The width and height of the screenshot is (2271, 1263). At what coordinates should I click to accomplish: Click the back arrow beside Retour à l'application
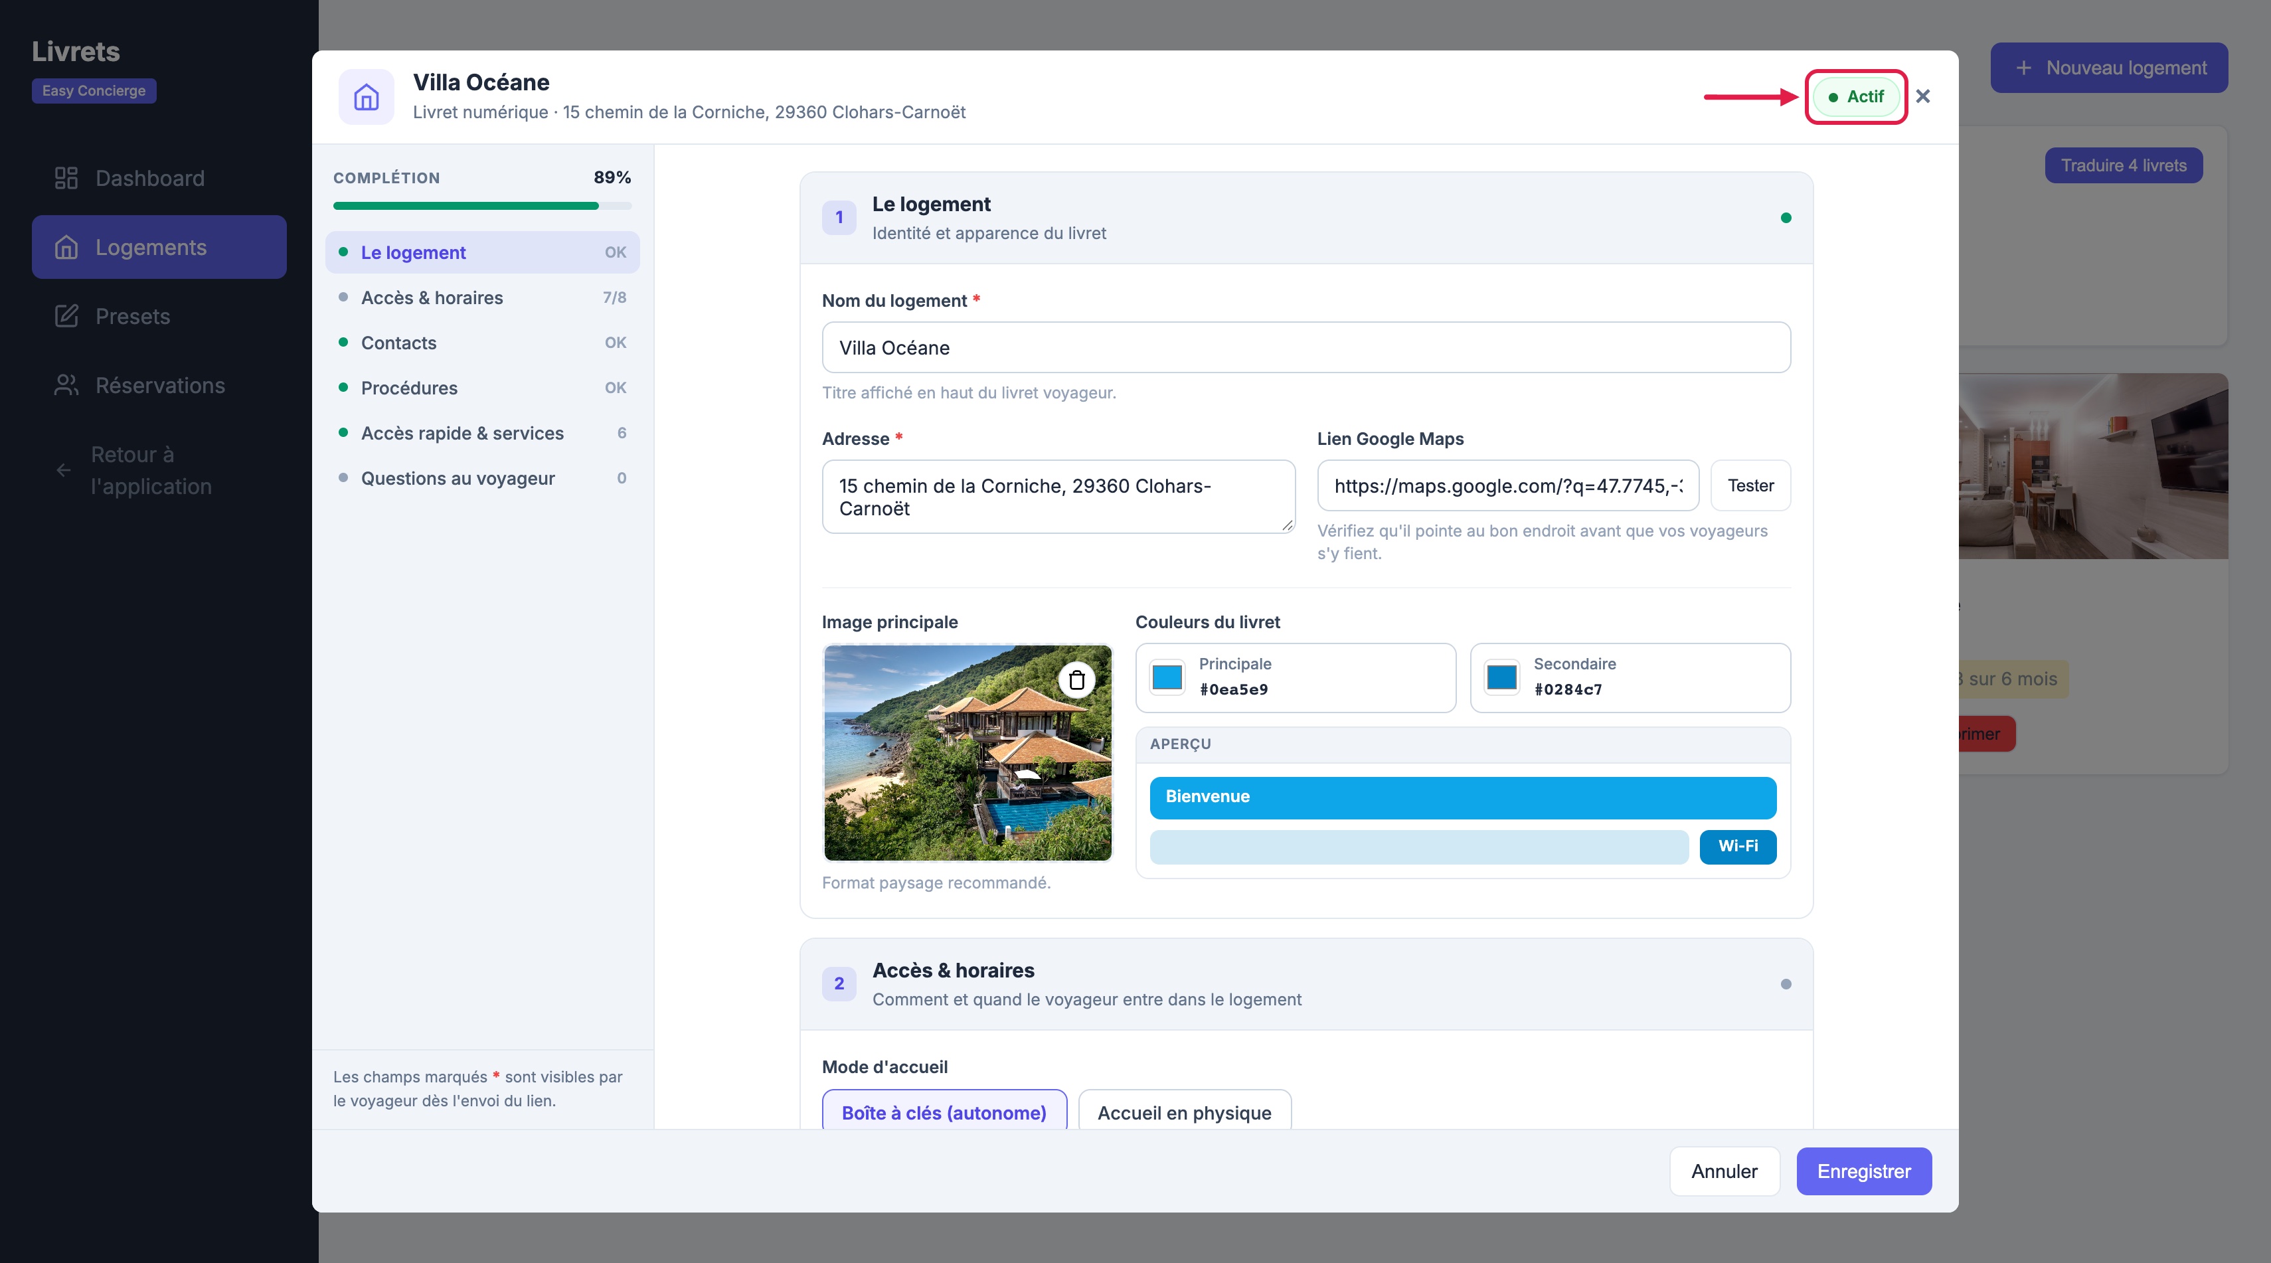tap(64, 471)
